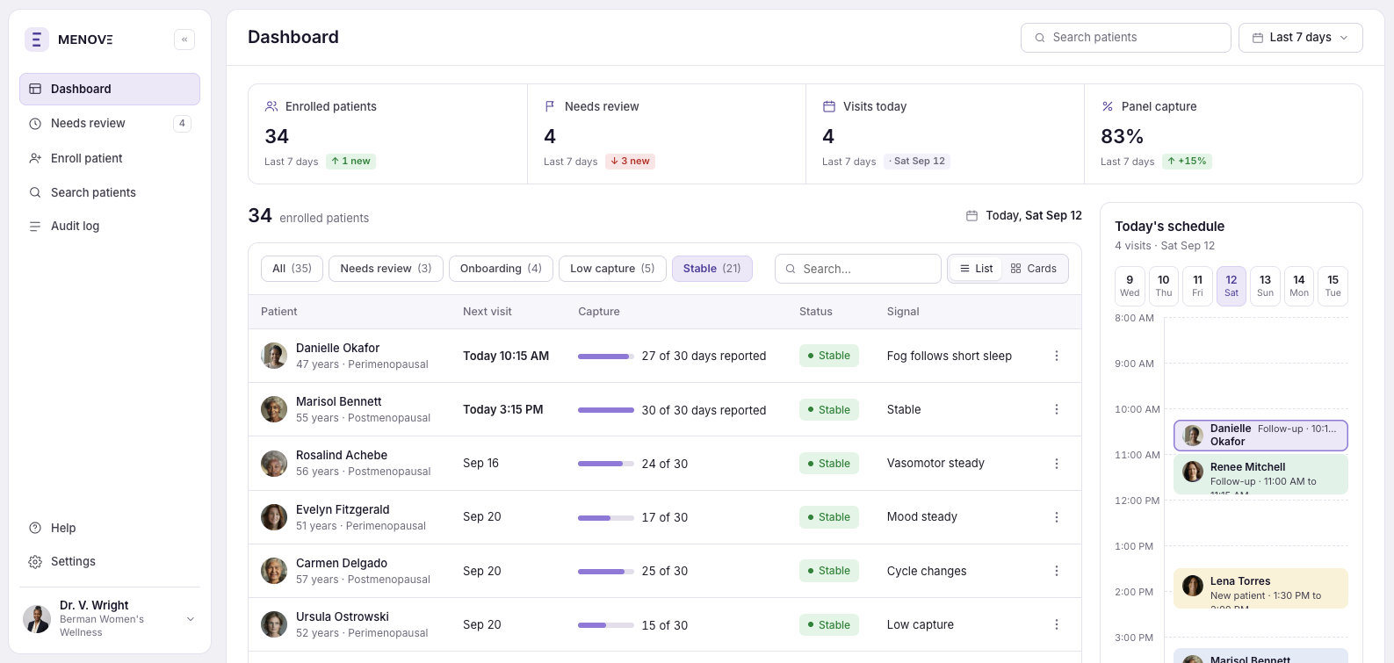Screen dimensions: 1394x663
Task: Open Settings from the sidebar
Action: point(110,562)
